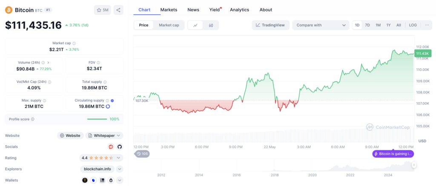Show info icon for Profile score
The width and height of the screenshot is (436, 186).
(32, 119)
